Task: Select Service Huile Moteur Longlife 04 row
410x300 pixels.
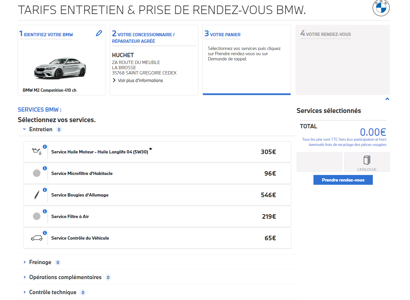Action: pos(157,152)
